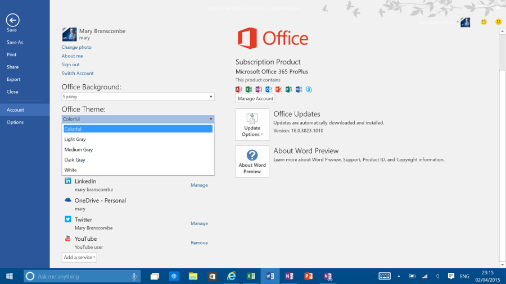Choose the Dark Gray theme
The image size is (506, 284).
point(138,160)
